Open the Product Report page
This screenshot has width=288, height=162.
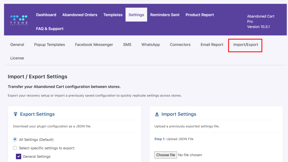tap(200, 15)
